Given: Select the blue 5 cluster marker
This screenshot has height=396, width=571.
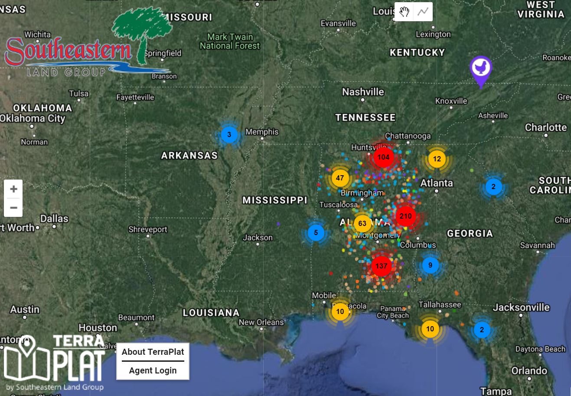Looking at the screenshot, I should tap(316, 232).
